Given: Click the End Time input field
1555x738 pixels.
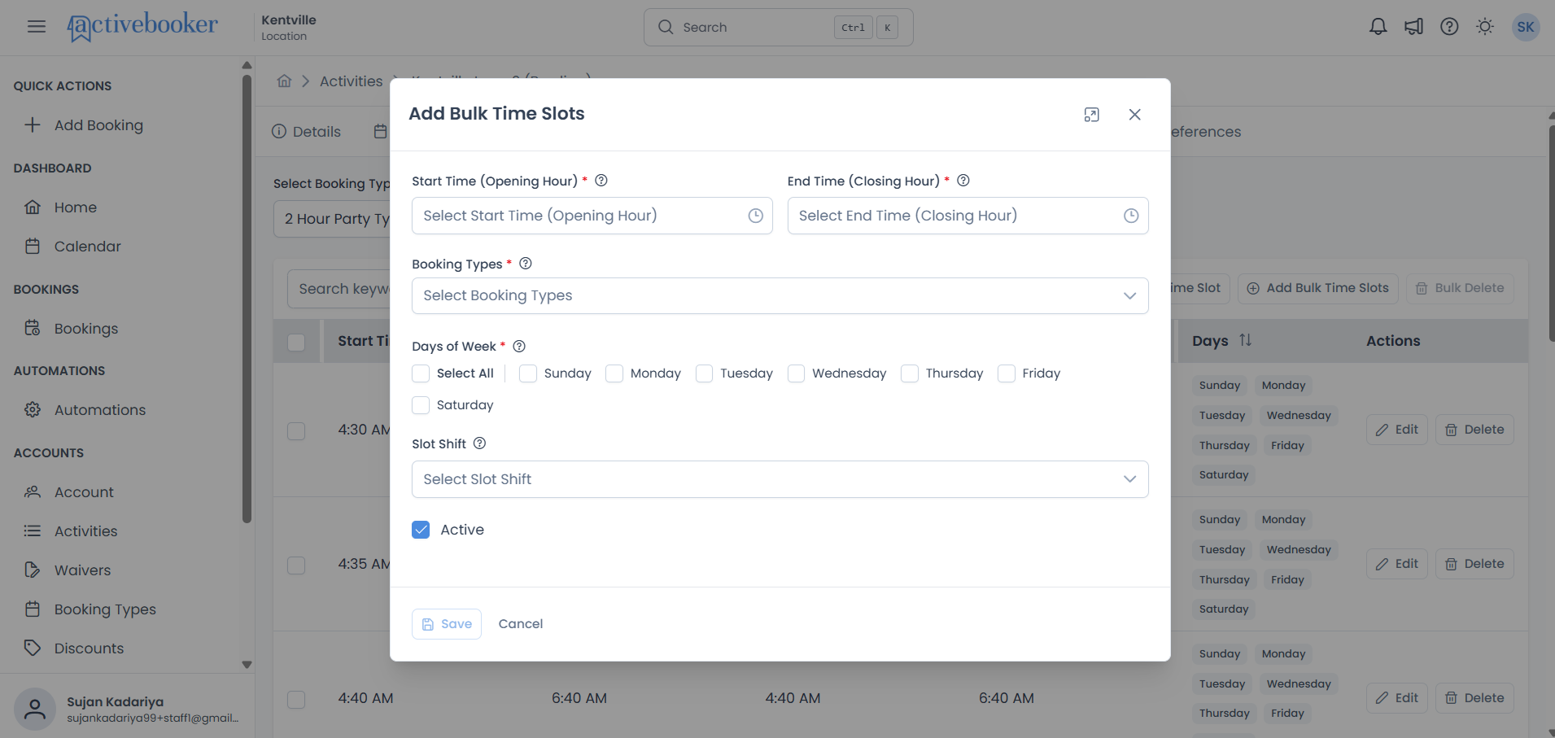Looking at the screenshot, I should point(968,216).
